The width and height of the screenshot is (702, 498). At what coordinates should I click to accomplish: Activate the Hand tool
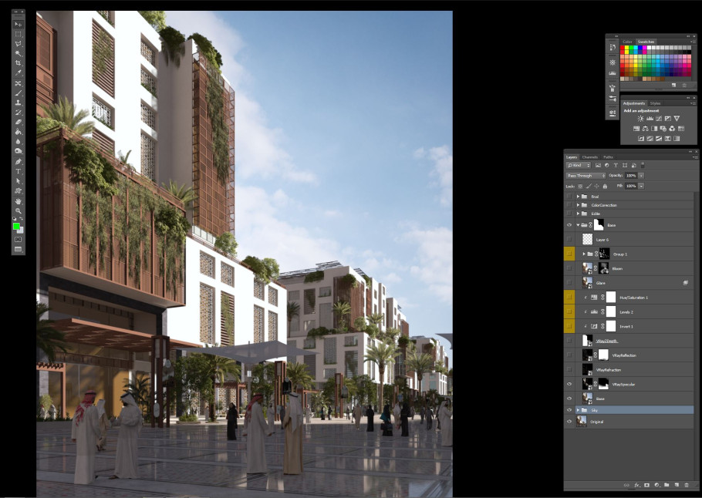pos(19,200)
